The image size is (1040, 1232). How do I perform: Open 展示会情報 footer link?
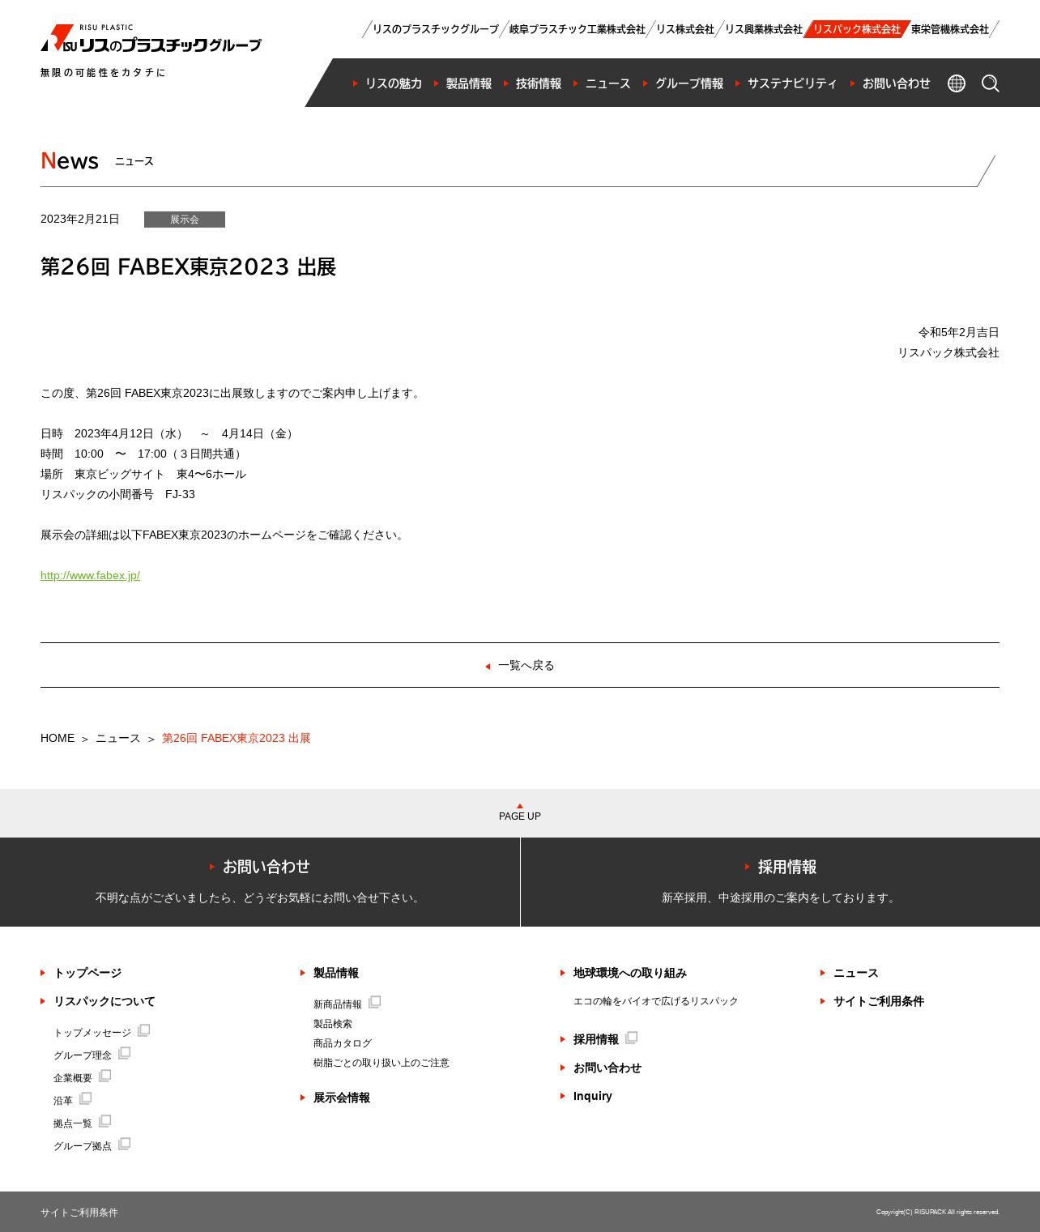342,1098
